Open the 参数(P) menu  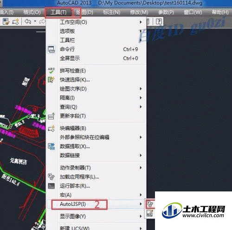166,12
